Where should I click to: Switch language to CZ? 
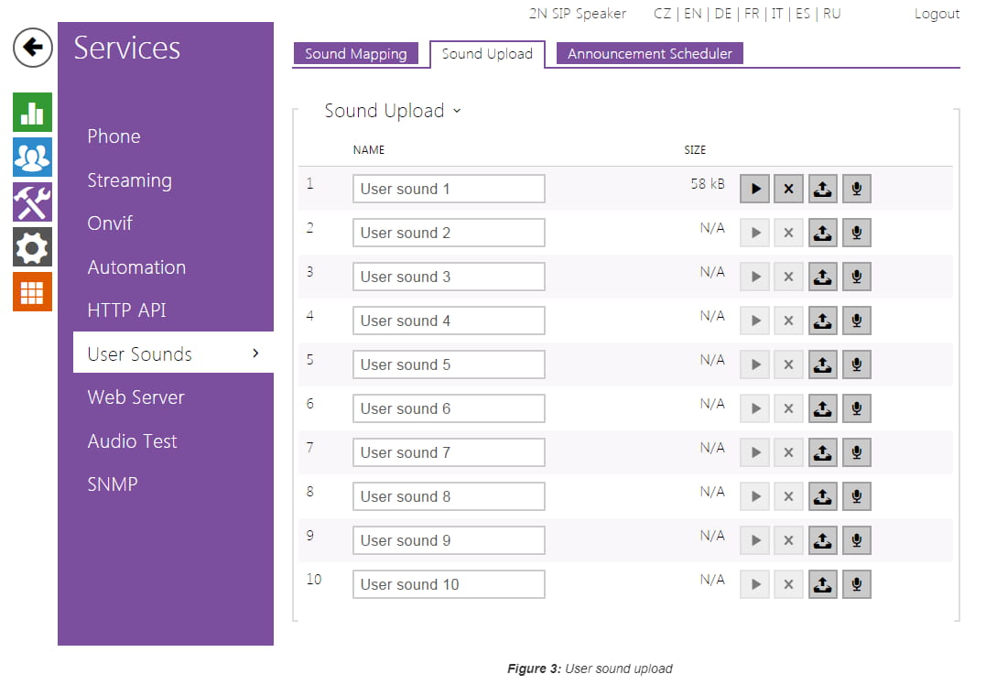click(662, 14)
